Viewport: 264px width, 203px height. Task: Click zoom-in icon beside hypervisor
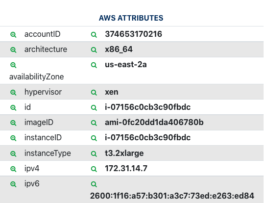pyautogui.click(x=13, y=92)
